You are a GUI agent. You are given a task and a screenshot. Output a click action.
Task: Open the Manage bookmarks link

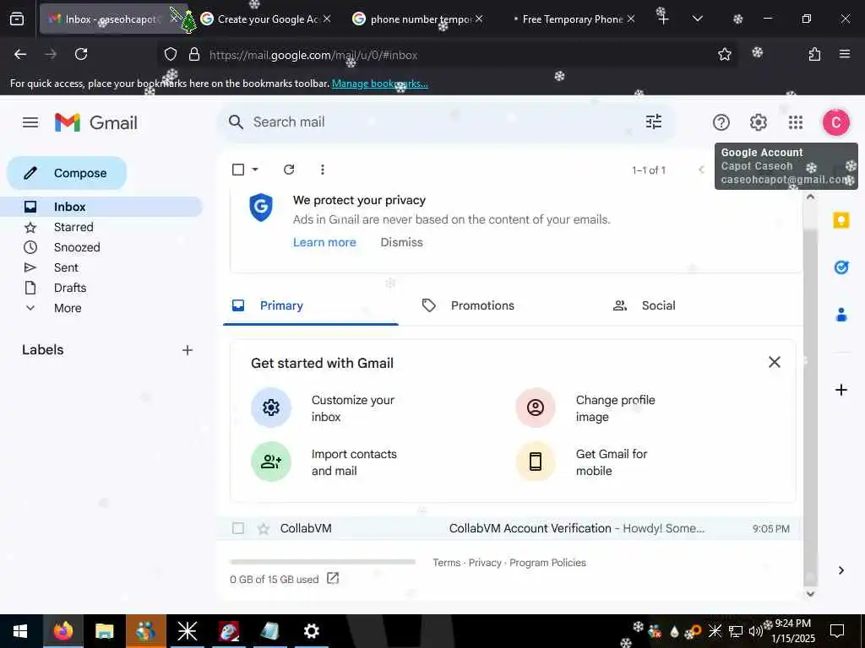tap(379, 84)
